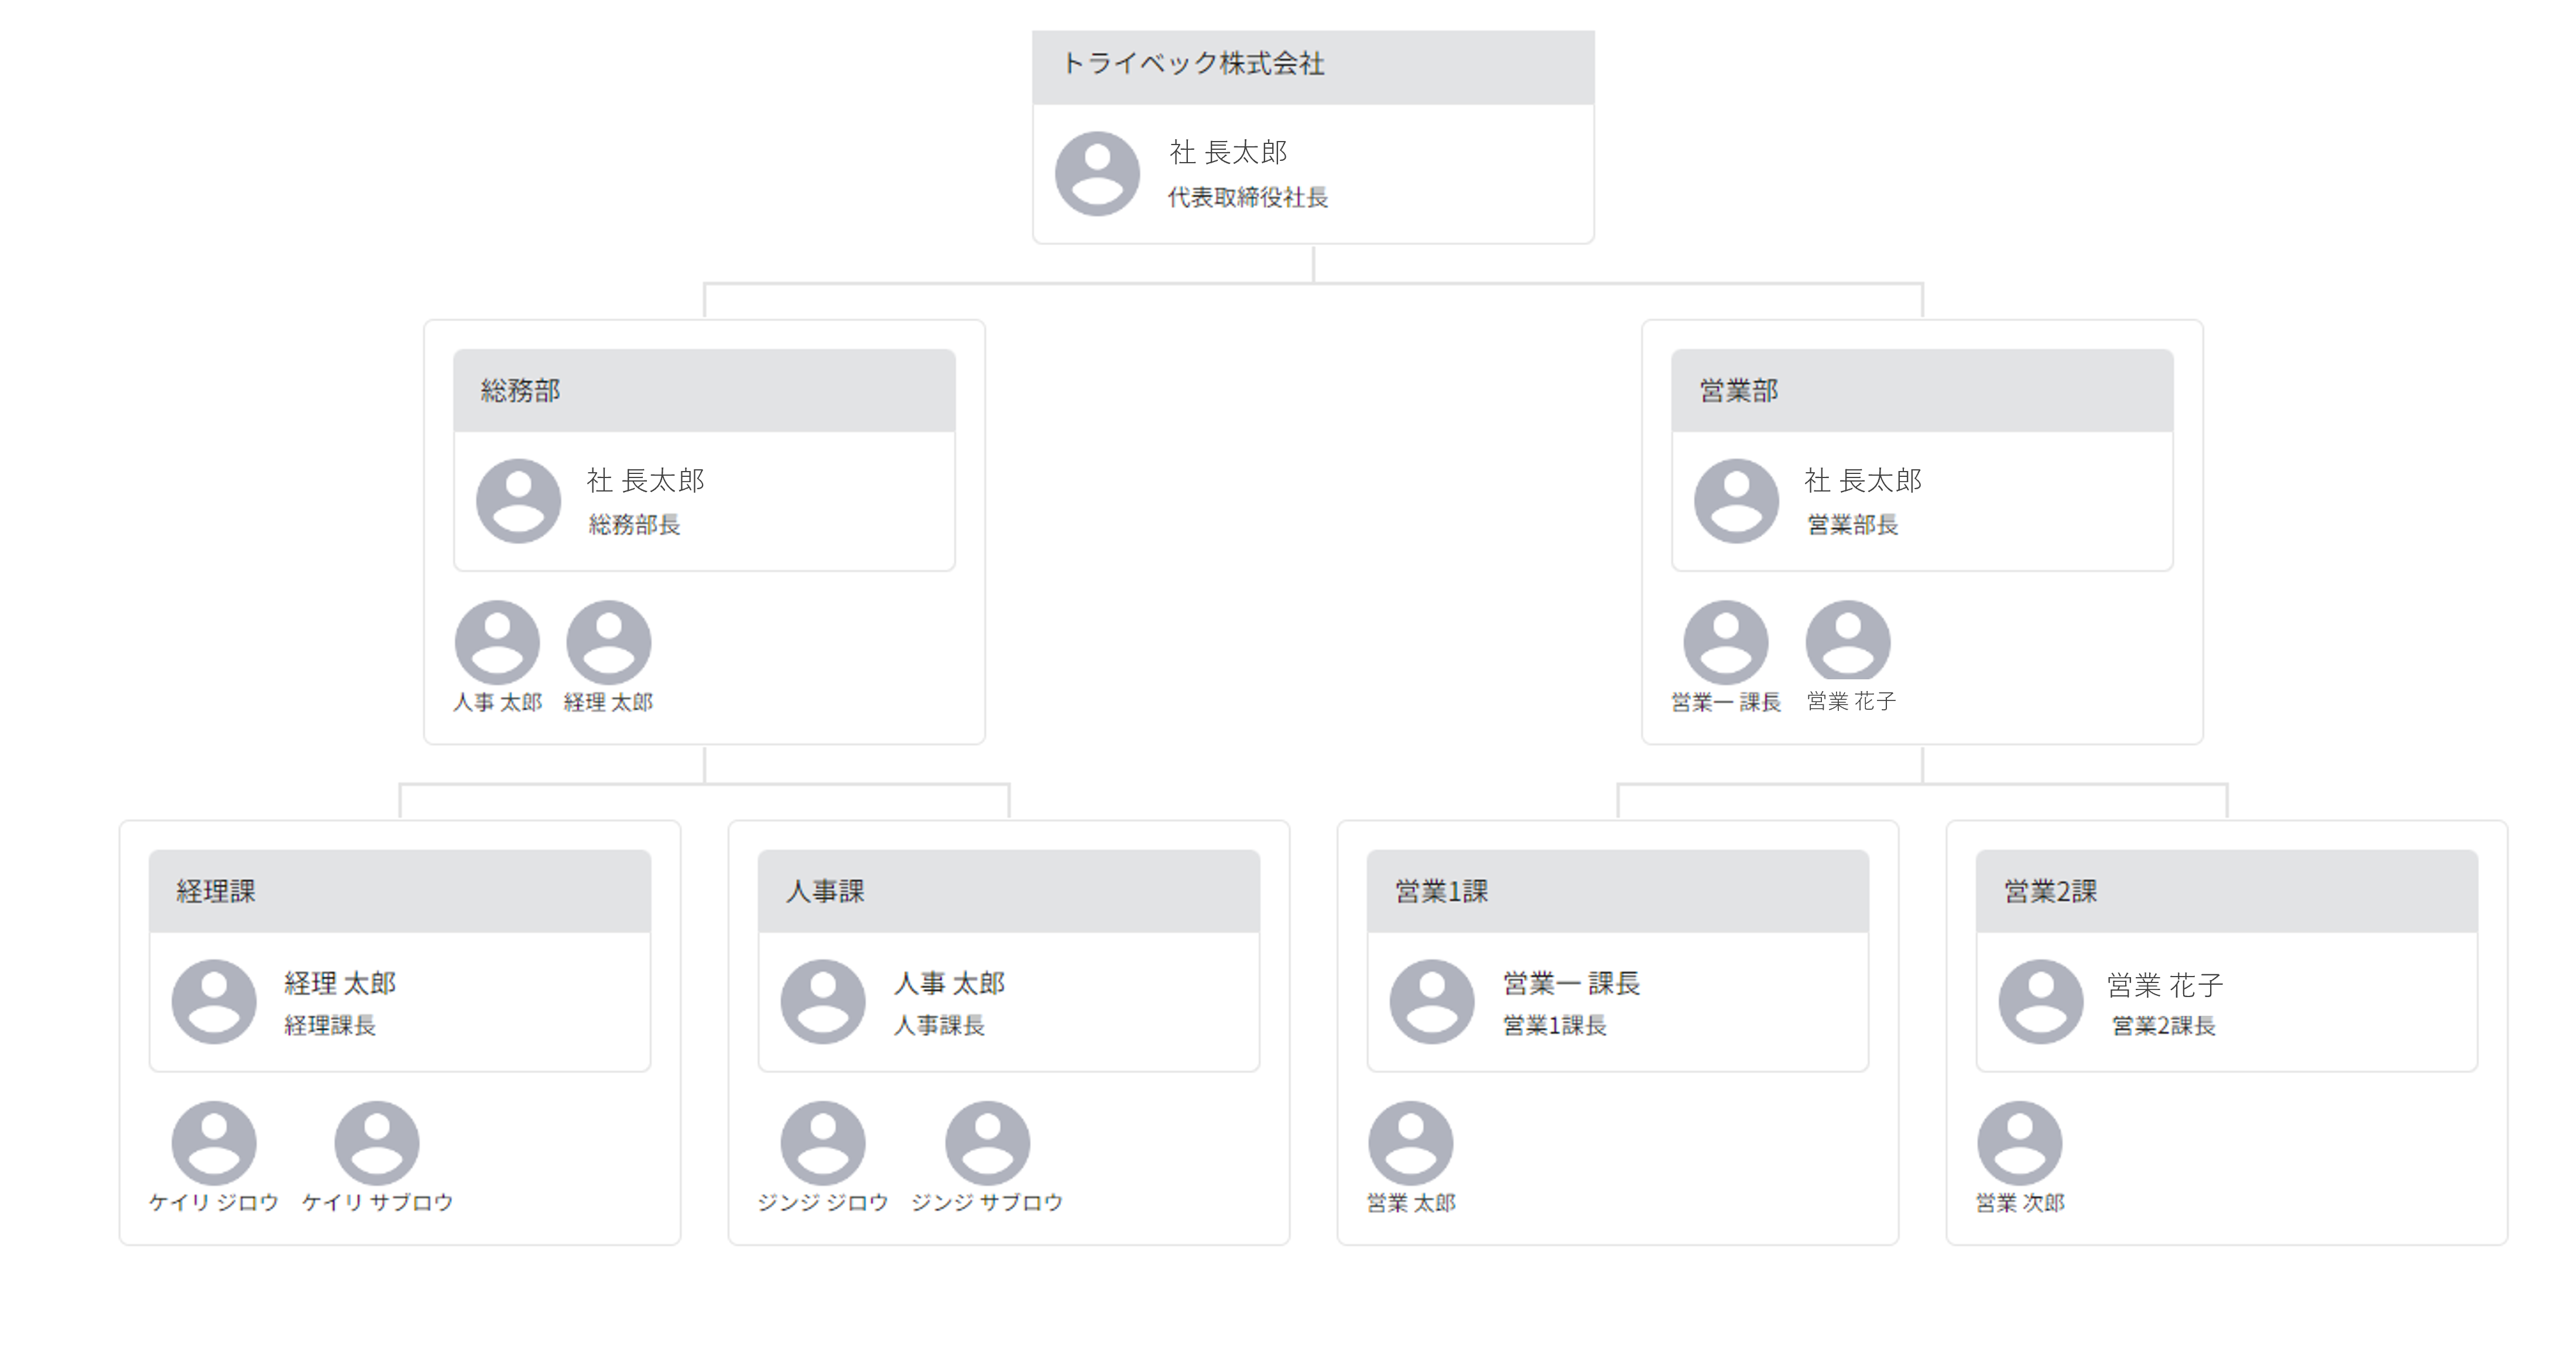
Task: Click the 営業1課 section header
Action: point(1617,891)
